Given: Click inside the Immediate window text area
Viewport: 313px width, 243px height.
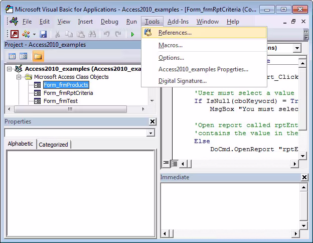Looking at the screenshot, I should pos(230,206).
